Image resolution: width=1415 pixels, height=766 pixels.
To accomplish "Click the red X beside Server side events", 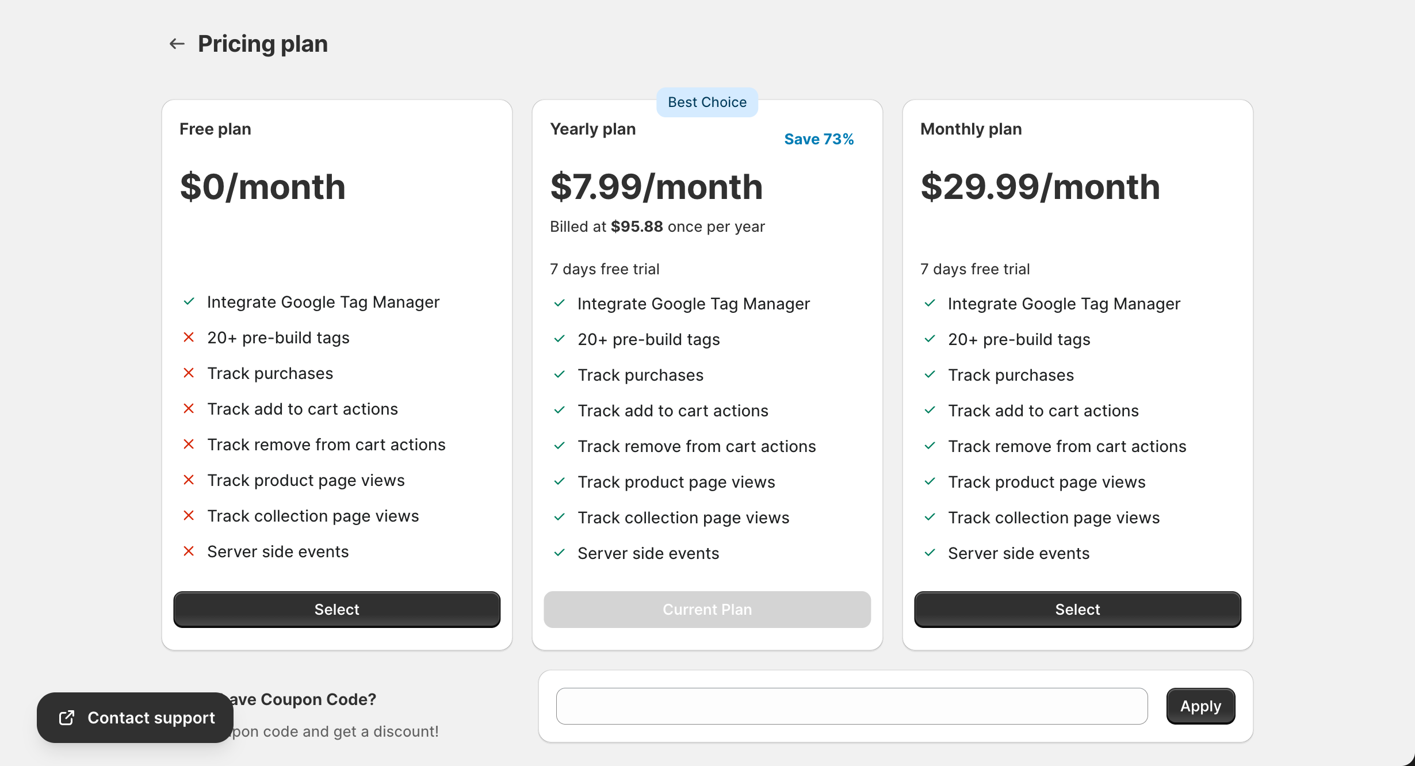I will pyautogui.click(x=189, y=551).
